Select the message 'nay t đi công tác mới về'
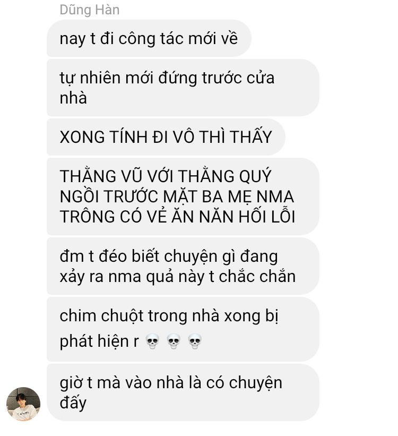Screen dimensions: 398x436 tap(149, 38)
